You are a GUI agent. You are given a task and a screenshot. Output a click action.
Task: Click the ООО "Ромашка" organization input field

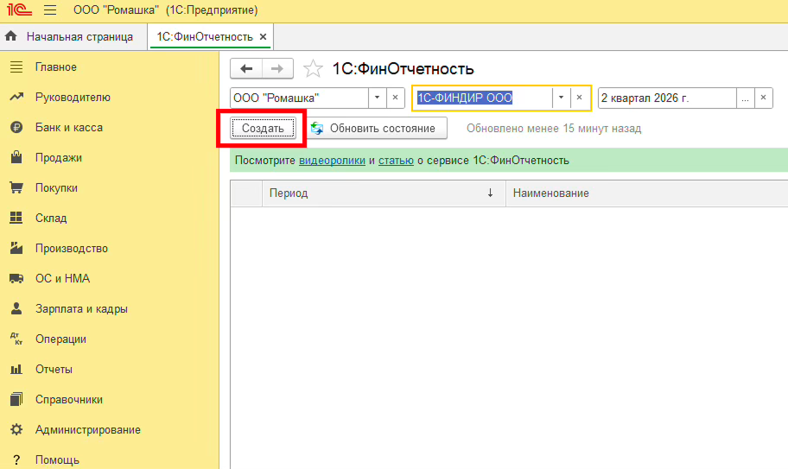click(300, 98)
